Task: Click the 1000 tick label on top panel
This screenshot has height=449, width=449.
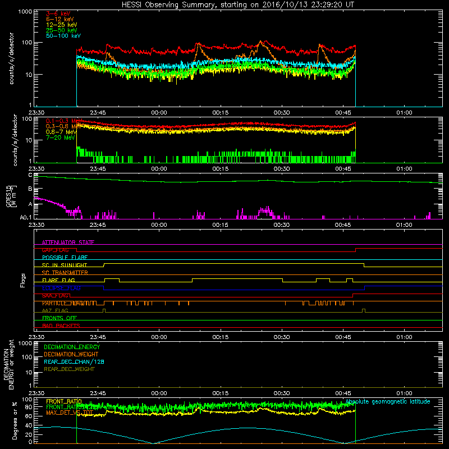Action: tap(25, 12)
